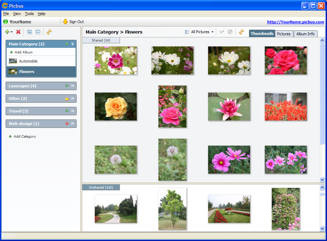Viewport: 327px width, 241px height.
Task: Select the Flowers album
Action: click(x=41, y=72)
